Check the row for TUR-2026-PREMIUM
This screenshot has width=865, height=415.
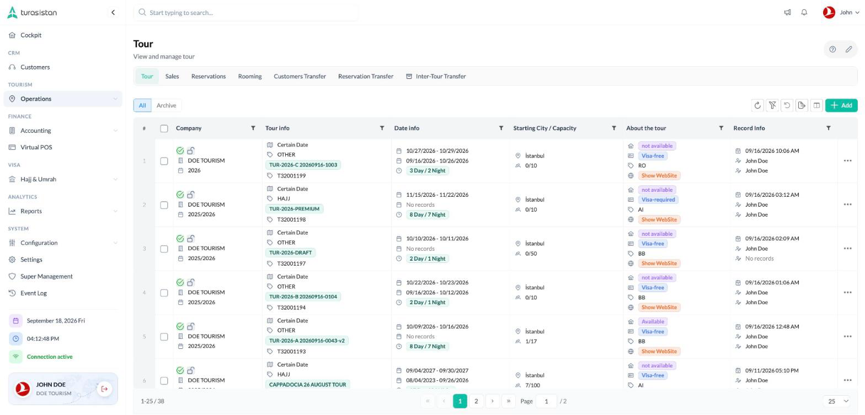click(x=164, y=205)
